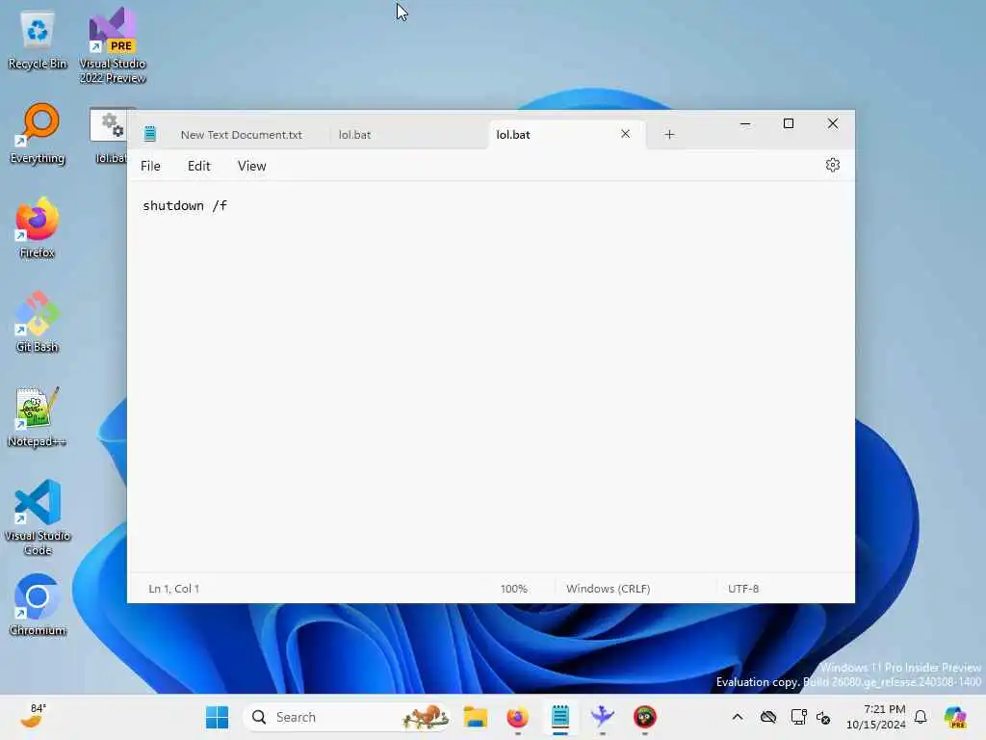The image size is (986, 740).
Task: Open Firefox from the taskbar
Action: (x=517, y=717)
